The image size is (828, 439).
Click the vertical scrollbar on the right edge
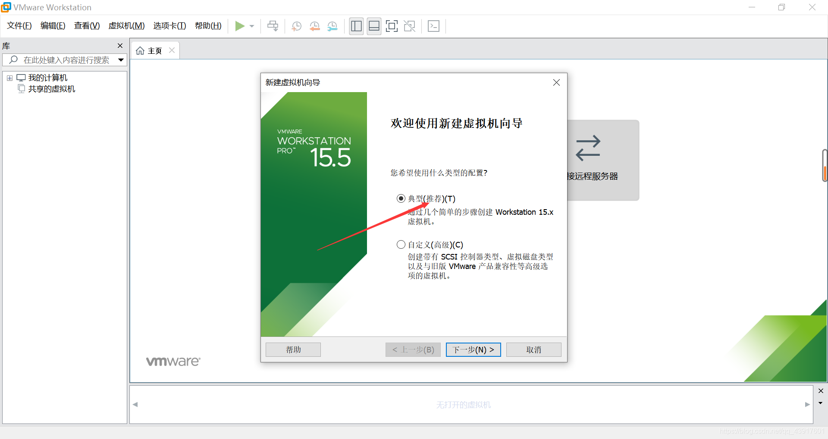coord(825,166)
